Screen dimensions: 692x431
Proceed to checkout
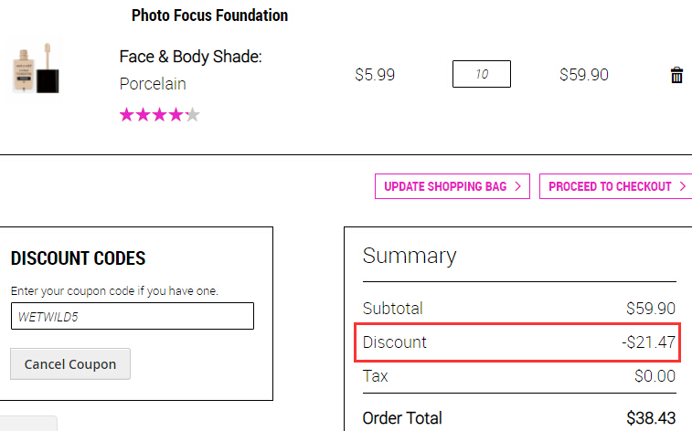[x=615, y=186]
